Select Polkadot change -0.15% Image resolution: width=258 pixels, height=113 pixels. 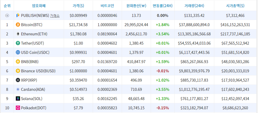(163, 108)
